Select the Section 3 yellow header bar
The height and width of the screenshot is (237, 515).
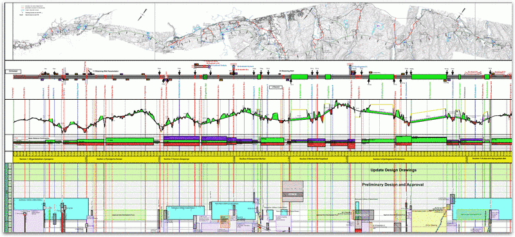pos(197,159)
